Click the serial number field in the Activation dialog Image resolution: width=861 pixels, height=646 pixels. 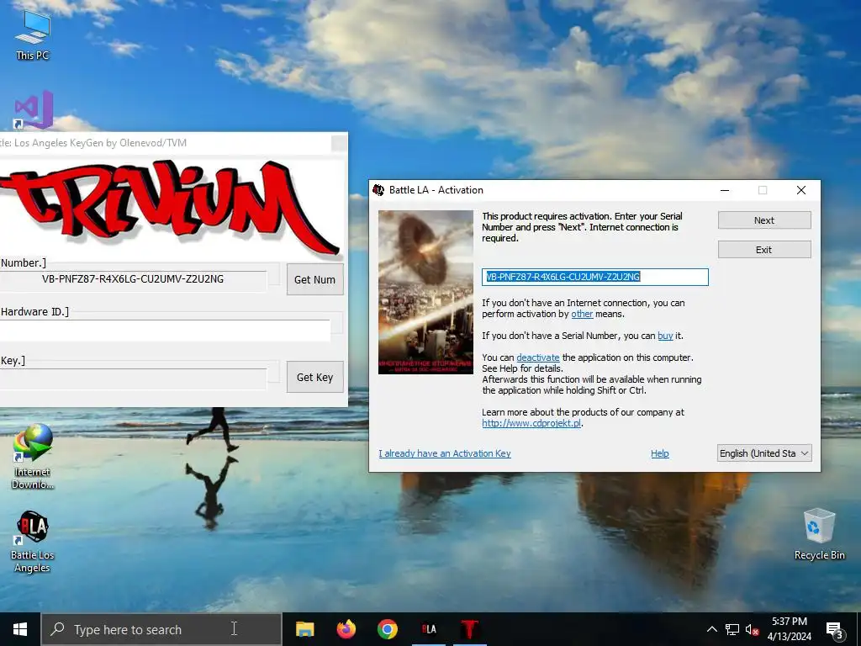coord(595,277)
